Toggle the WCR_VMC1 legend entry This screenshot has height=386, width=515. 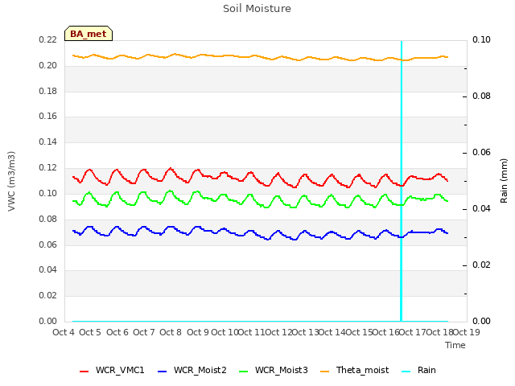point(112,370)
